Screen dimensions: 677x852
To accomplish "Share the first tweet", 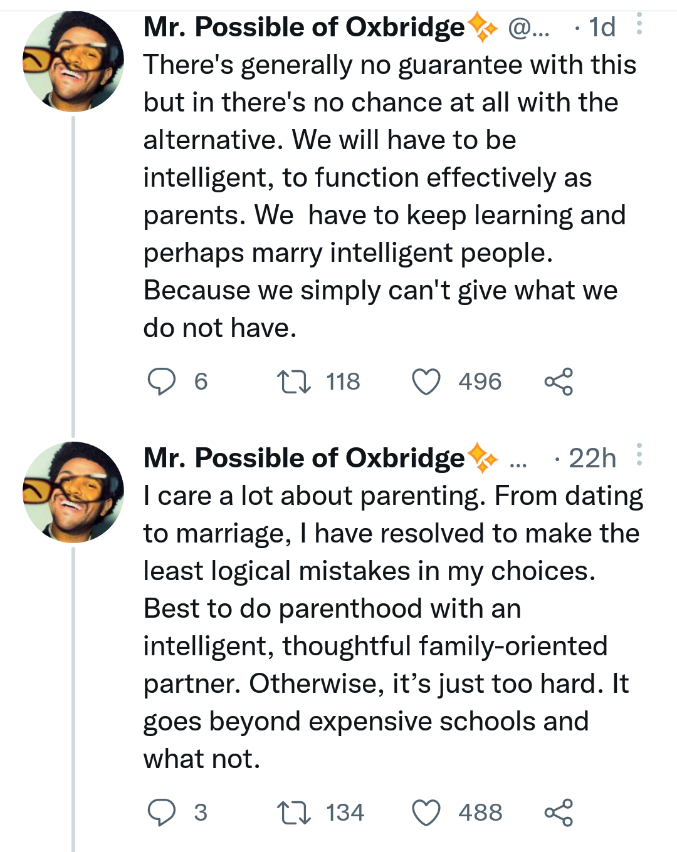I will [x=559, y=382].
